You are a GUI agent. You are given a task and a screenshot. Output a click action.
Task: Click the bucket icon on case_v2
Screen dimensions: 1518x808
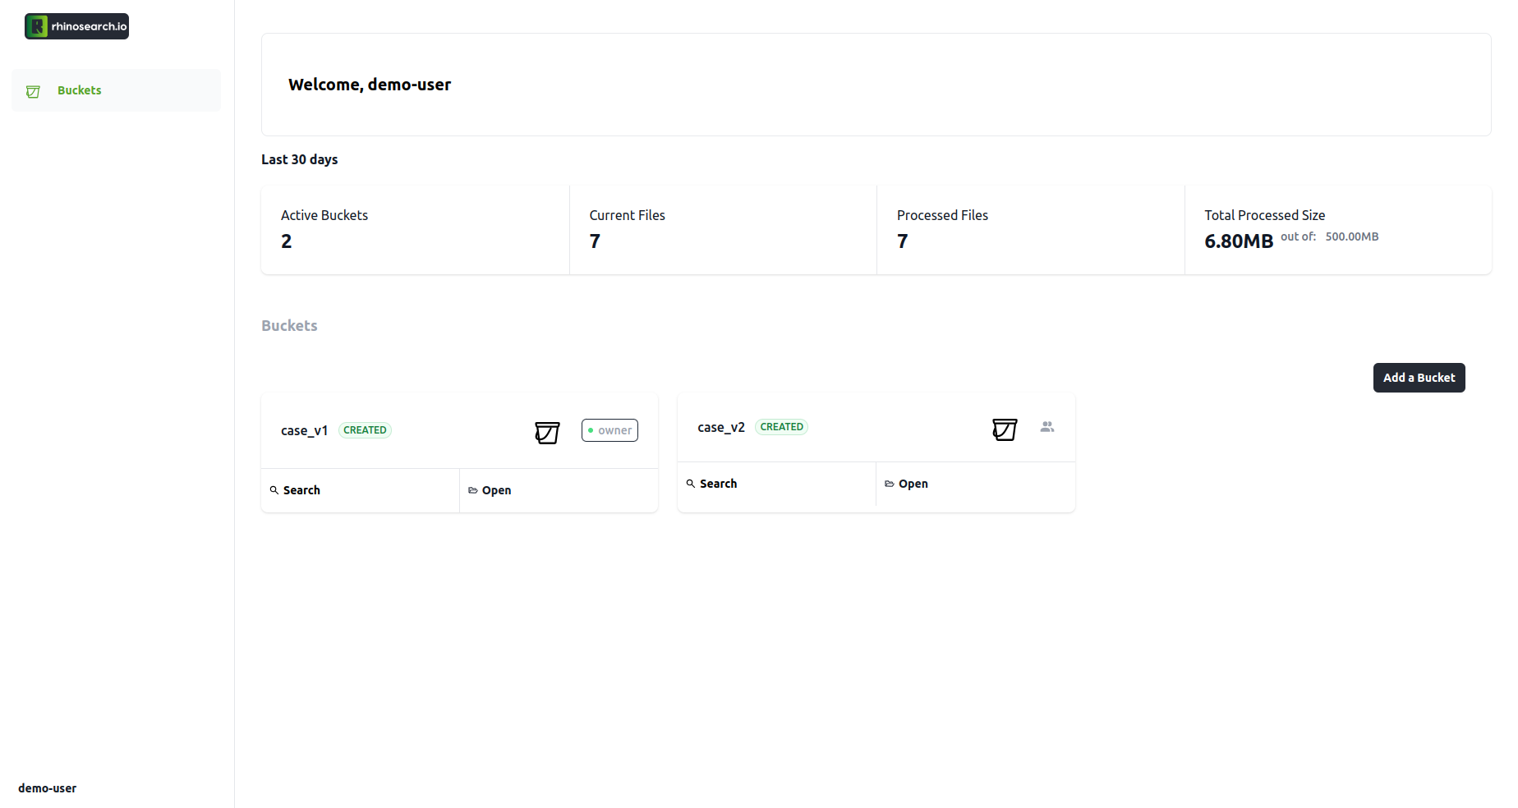click(1005, 429)
